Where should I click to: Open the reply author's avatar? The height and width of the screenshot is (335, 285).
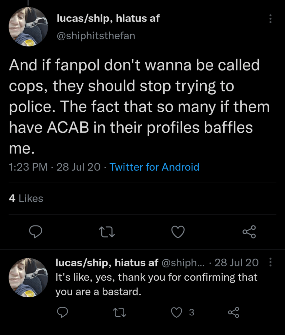pos(28,278)
